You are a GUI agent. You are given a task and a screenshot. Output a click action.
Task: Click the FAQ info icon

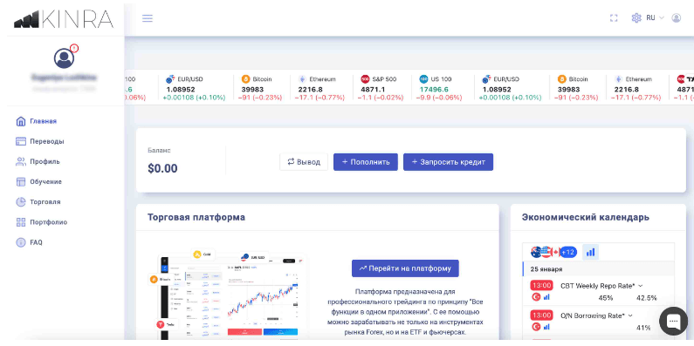[x=21, y=242]
